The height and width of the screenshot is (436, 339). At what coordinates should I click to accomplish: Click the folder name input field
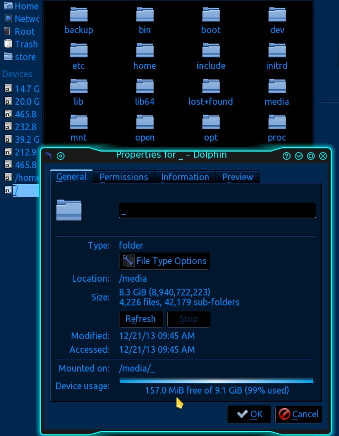click(217, 210)
